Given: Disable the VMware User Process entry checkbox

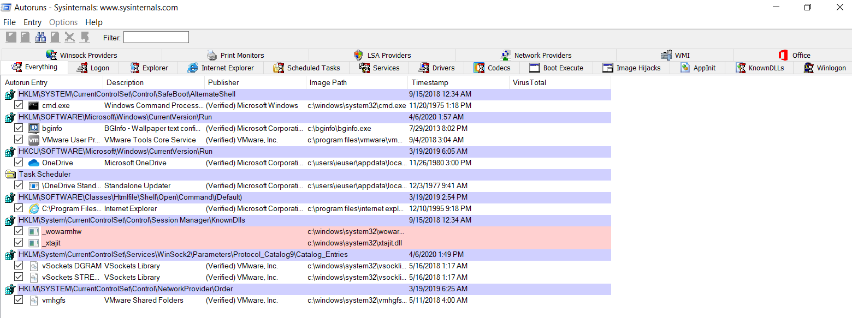Looking at the screenshot, I should click(x=19, y=139).
